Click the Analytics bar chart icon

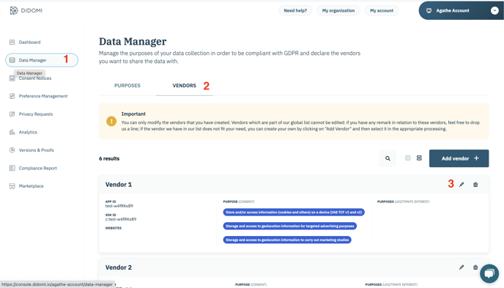[12, 132]
